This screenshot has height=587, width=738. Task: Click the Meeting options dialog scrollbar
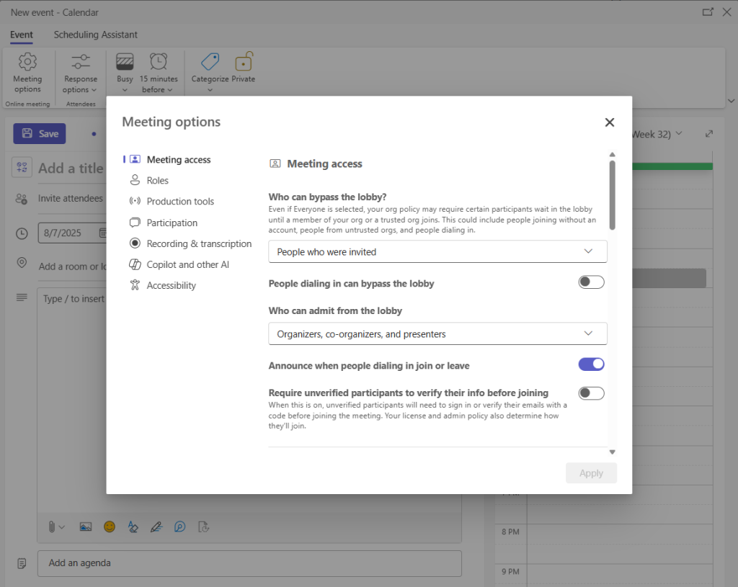pyautogui.click(x=612, y=194)
